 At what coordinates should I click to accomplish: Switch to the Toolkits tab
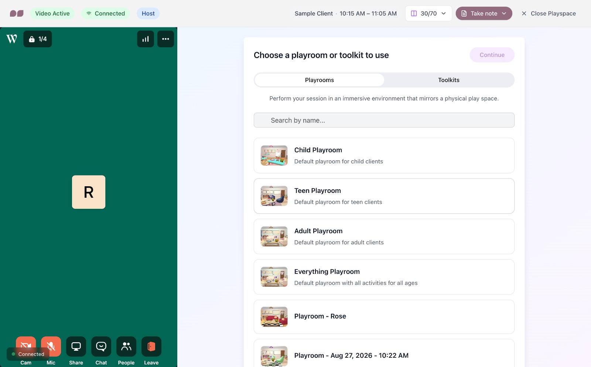(x=449, y=80)
